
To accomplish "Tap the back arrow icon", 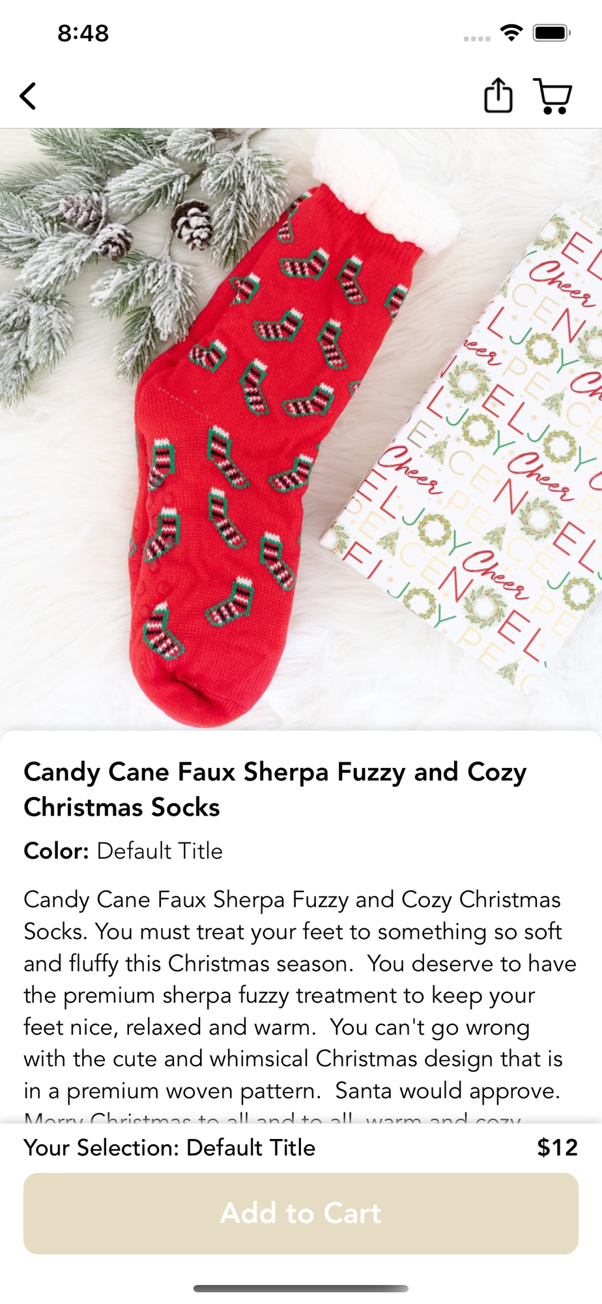I will tap(28, 96).
